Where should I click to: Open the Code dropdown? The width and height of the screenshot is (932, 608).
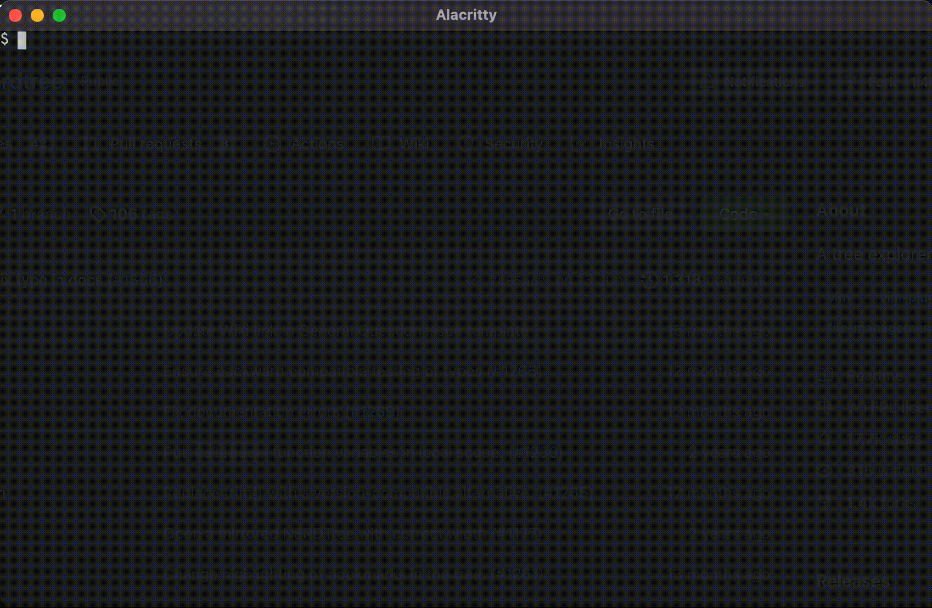[x=744, y=214]
